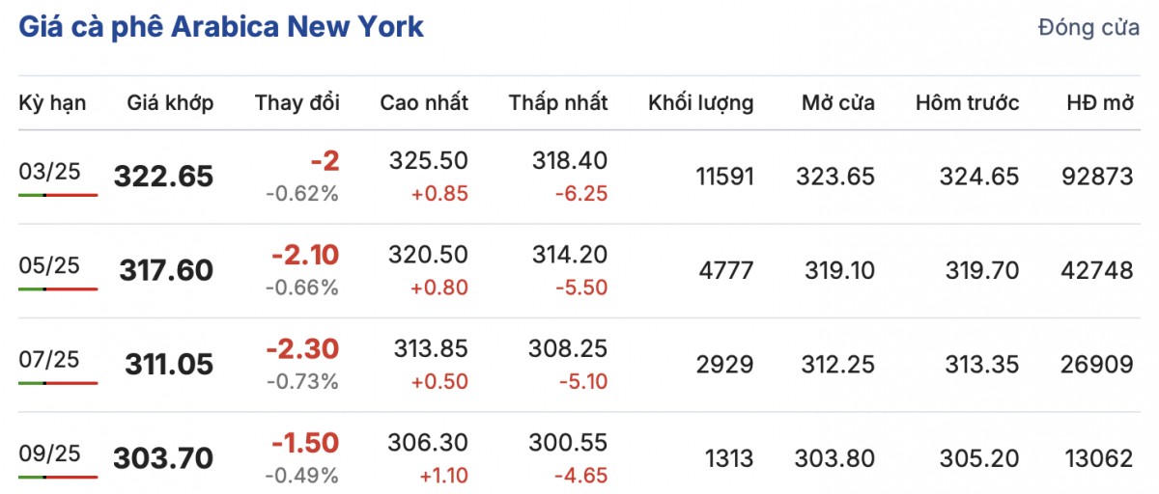Select the 09/25 contract term
The width and height of the screenshot is (1159, 494).
click(x=50, y=453)
